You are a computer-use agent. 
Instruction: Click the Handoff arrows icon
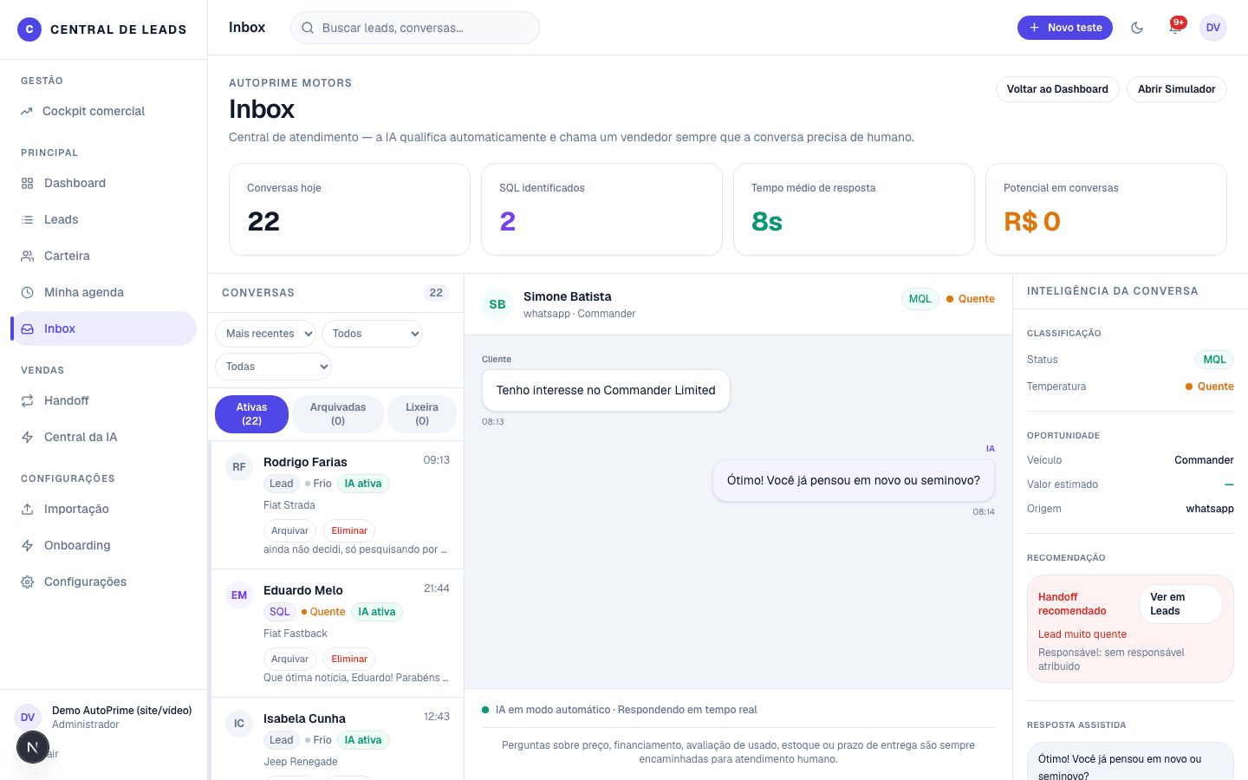point(28,401)
